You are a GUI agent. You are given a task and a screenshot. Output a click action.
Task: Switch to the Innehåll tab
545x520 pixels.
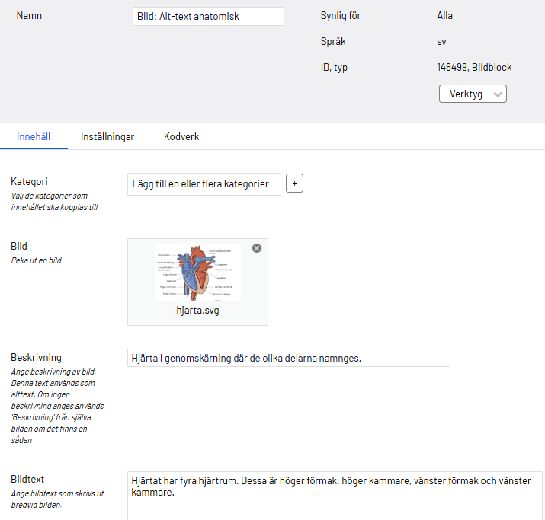click(x=34, y=136)
